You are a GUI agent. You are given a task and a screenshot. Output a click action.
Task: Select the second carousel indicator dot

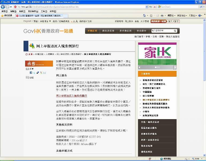[x=157, y=67]
